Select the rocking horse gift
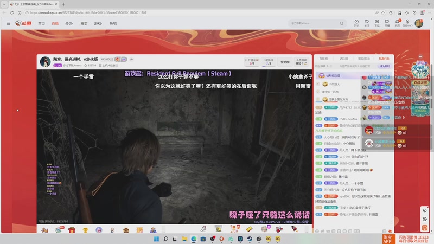Image resolution: width=434 pixels, height=244 pixels. click(44, 229)
